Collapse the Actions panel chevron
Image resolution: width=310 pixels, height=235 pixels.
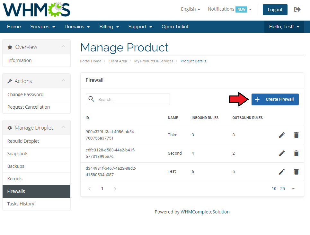[63, 80]
